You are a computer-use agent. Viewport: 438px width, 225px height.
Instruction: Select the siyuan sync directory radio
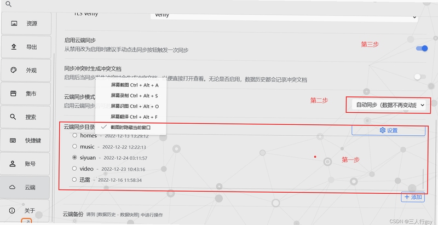point(74,158)
